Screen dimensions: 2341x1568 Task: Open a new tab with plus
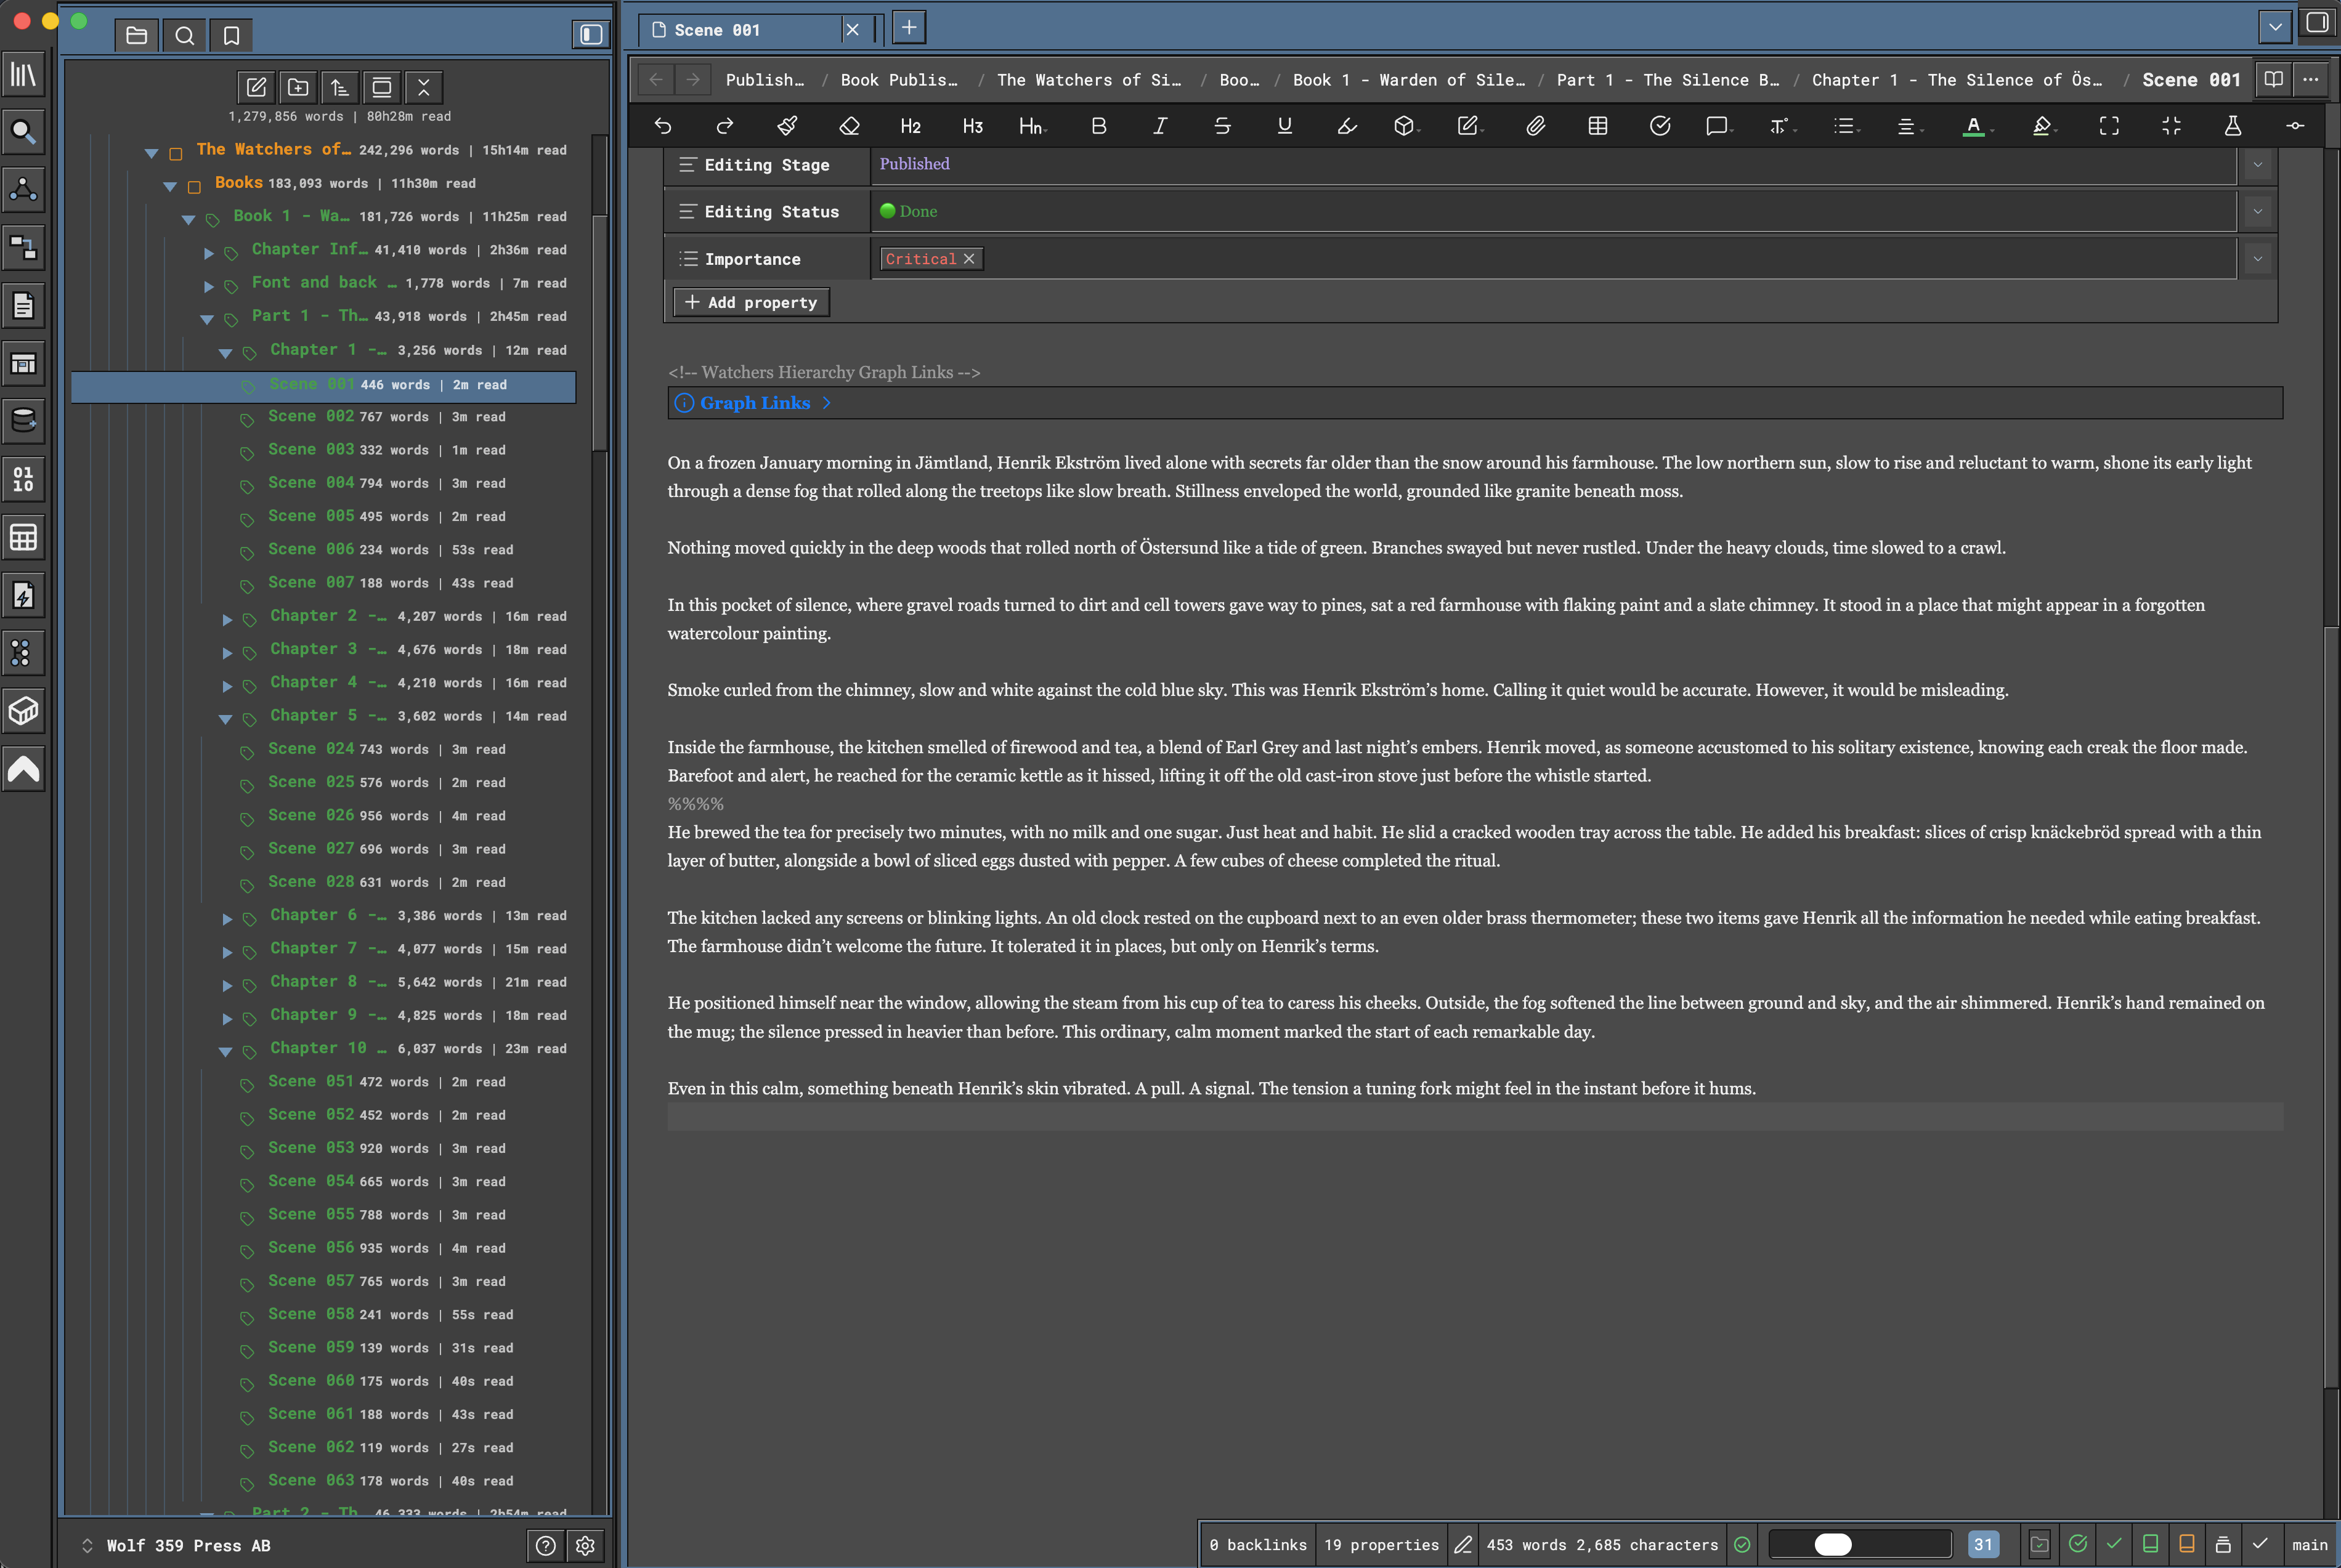(908, 27)
